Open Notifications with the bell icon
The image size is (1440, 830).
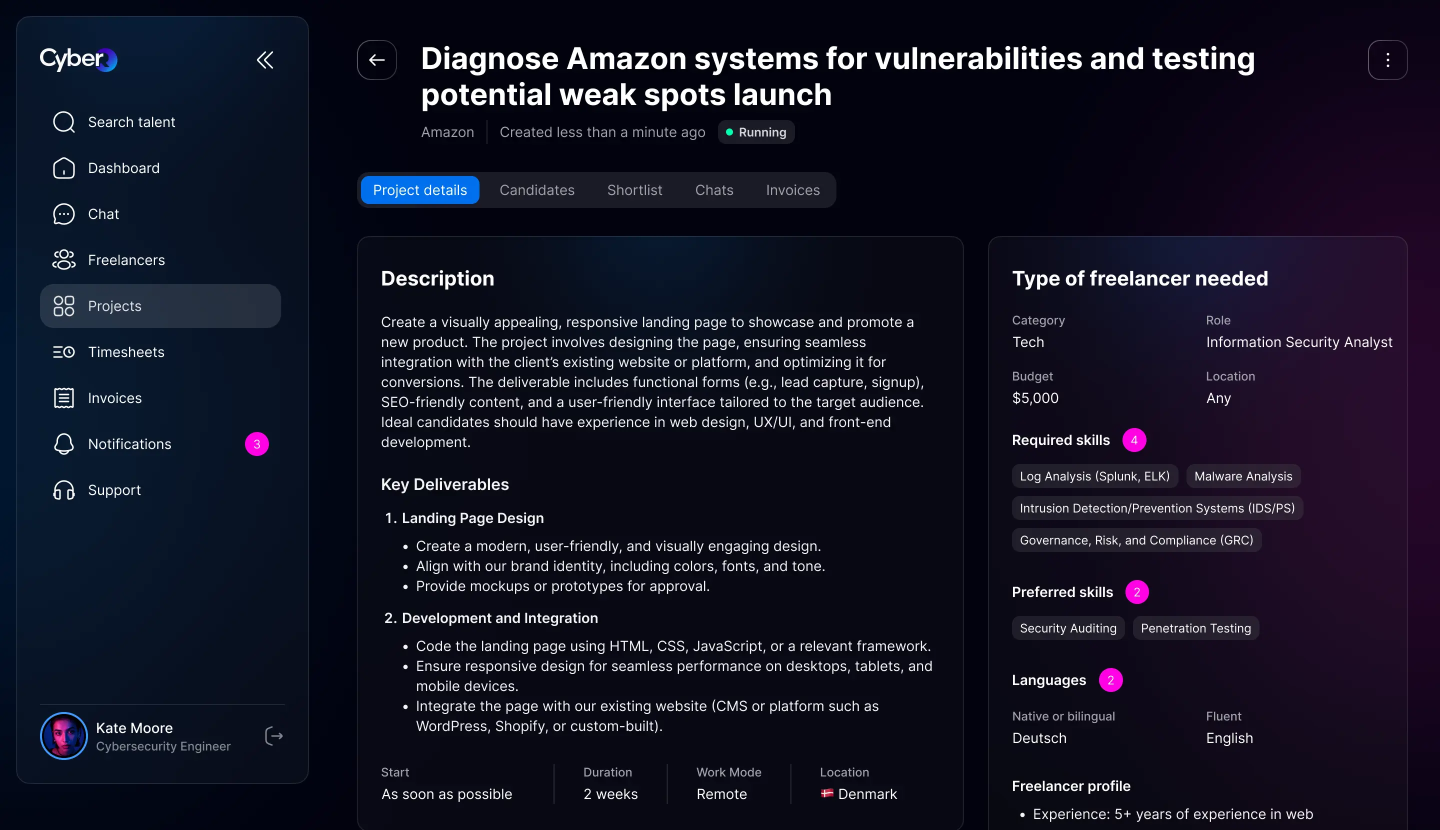[x=64, y=444]
